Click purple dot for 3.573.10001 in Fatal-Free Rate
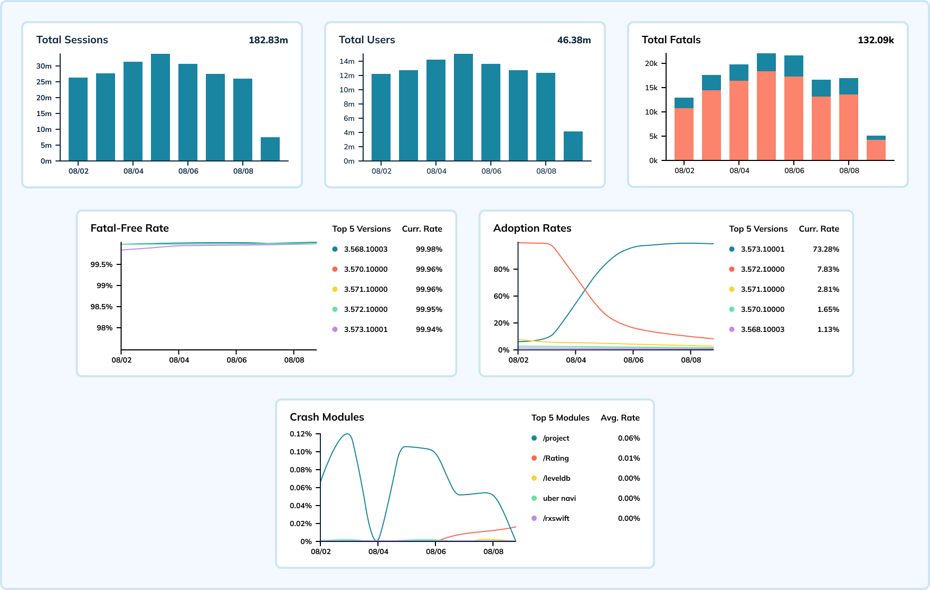The image size is (930, 590). click(x=335, y=329)
